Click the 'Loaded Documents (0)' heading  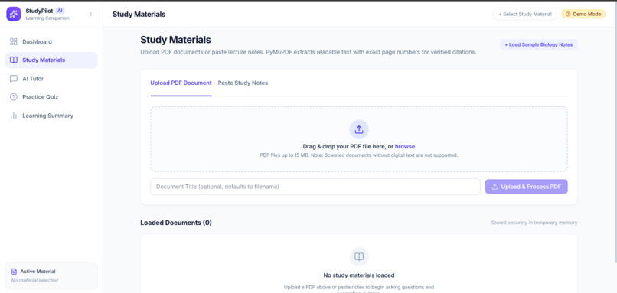pyautogui.click(x=176, y=223)
